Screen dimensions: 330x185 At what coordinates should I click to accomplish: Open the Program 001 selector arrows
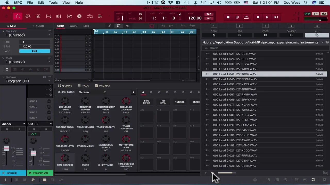pos(49,81)
